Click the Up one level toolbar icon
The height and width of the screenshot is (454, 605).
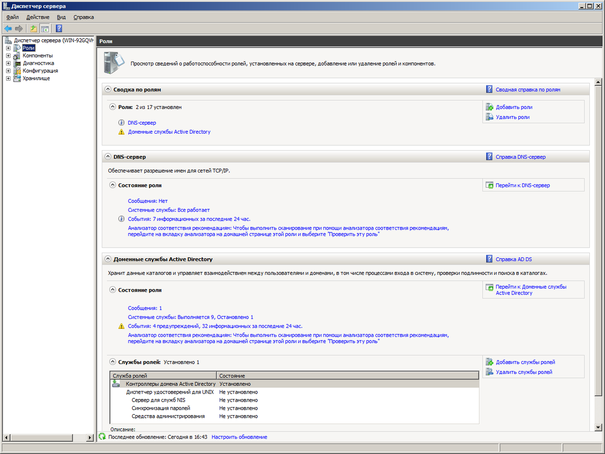click(34, 29)
